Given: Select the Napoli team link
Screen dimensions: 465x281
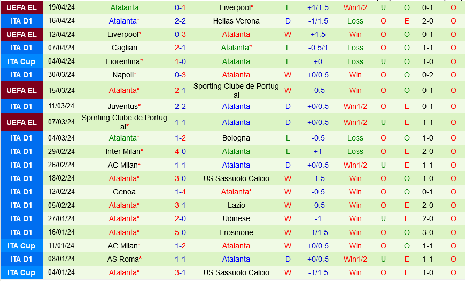Looking at the screenshot, I should point(122,75).
